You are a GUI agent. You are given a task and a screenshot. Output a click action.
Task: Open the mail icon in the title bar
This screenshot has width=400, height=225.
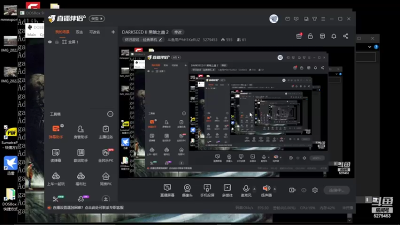tap(287, 19)
